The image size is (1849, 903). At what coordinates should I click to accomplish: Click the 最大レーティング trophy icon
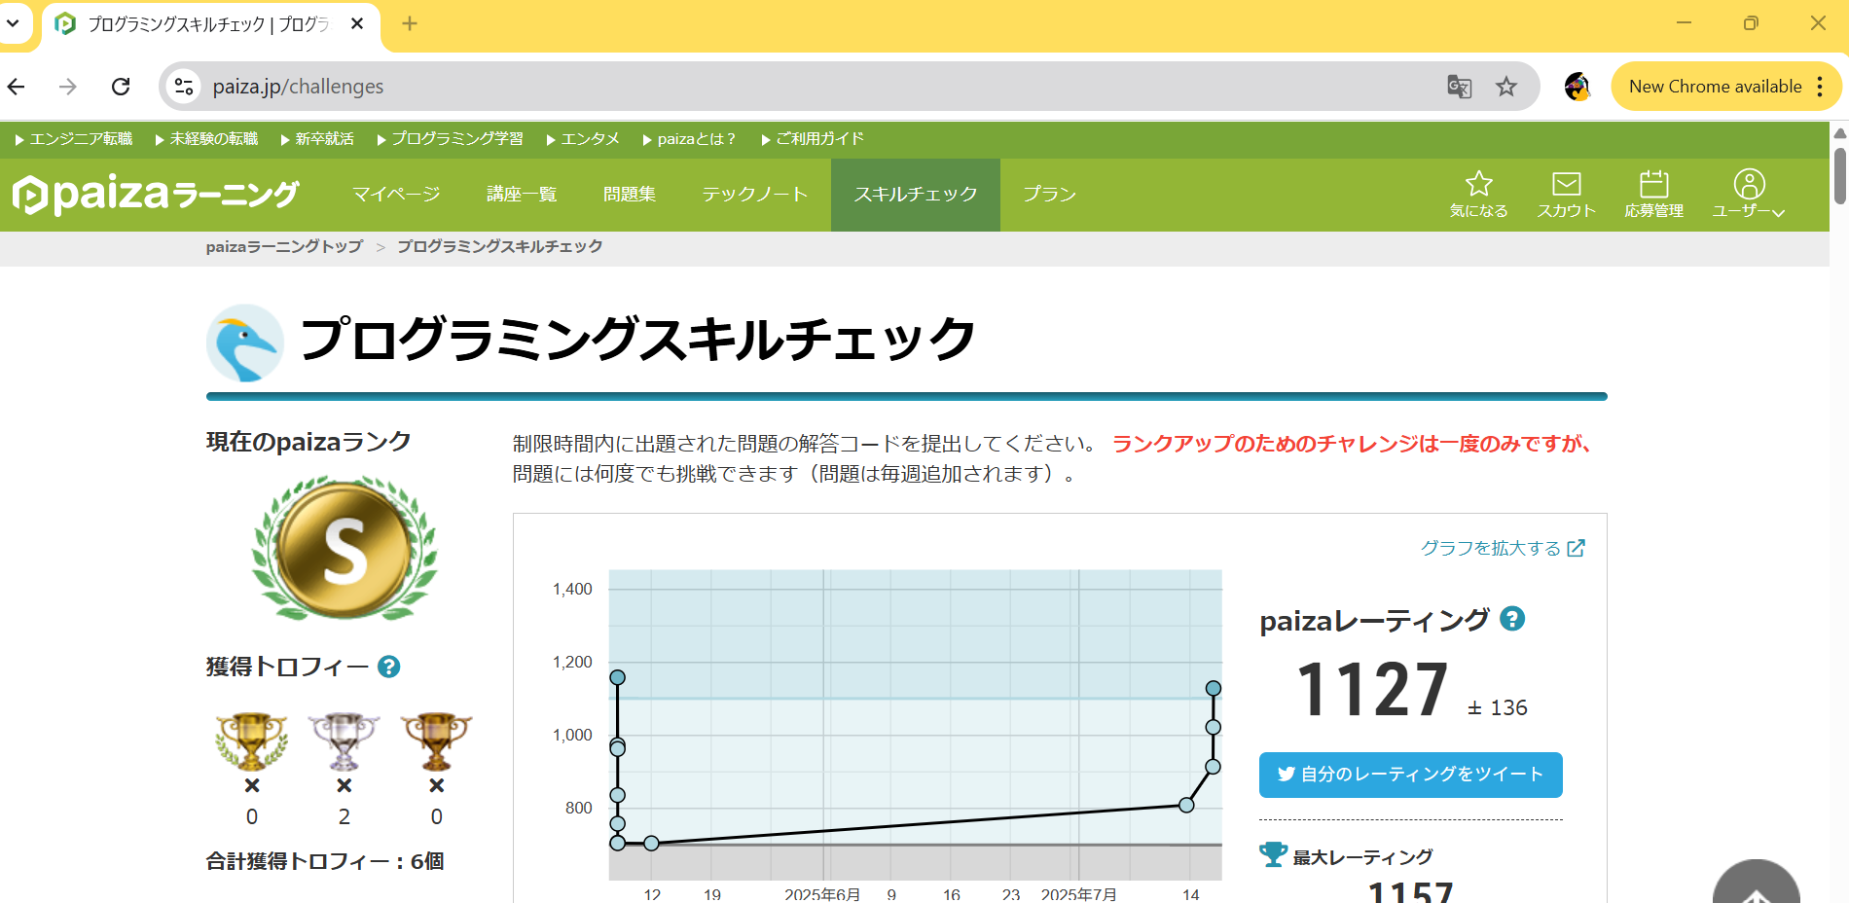click(1273, 855)
